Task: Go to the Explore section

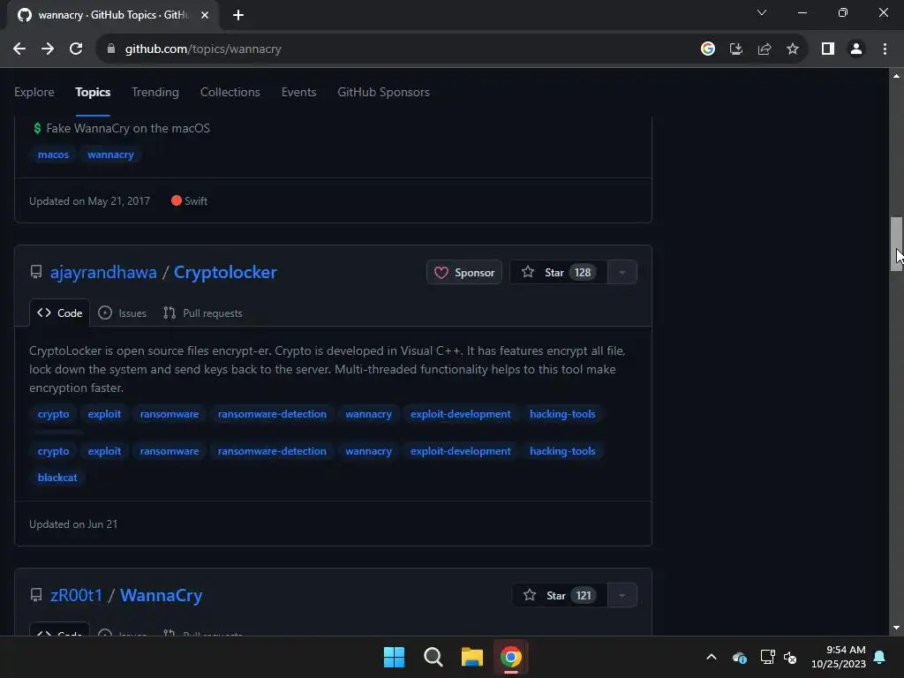Action: pos(34,92)
